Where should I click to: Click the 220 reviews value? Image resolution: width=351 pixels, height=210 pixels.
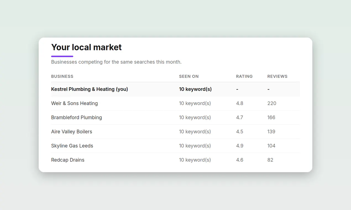click(272, 103)
